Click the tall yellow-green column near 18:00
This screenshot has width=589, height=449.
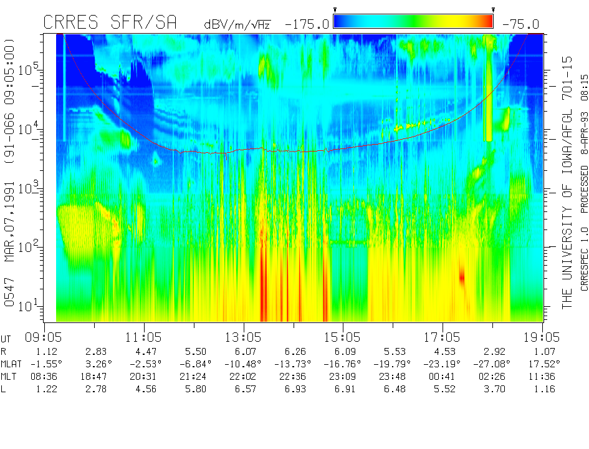pyautogui.click(x=488, y=89)
